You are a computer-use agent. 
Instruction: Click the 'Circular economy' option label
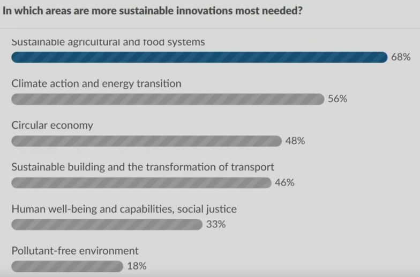pyautogui.click(x=52, y=125)
